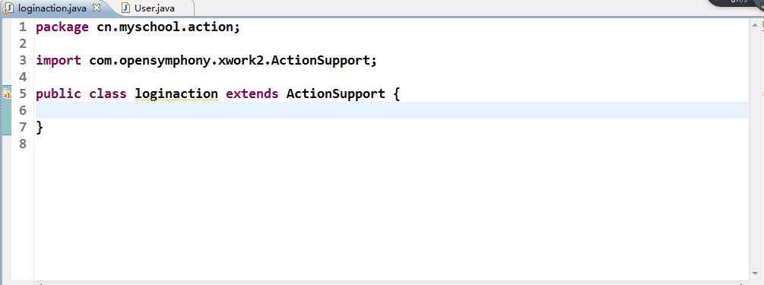Image resolution: width=764 pixels, height=285 pixels.
Task: Click the Java file icon on loginaction.java tab
Action: point(8,8)
